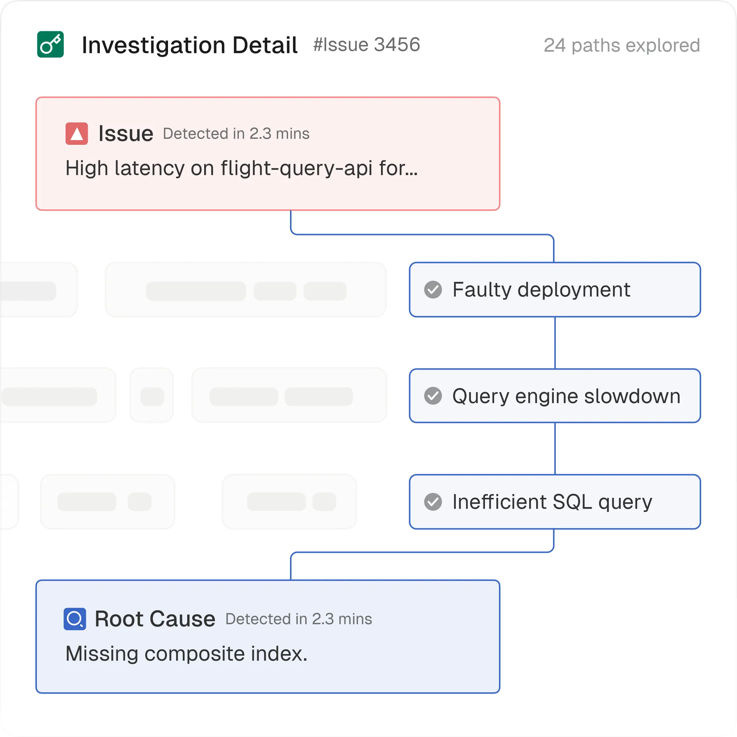This screenshot has height=737, width=737.
Task: Click the checkmark icon beside Faulty deployment
Action: pyautogui.click(x=433, y=290)
